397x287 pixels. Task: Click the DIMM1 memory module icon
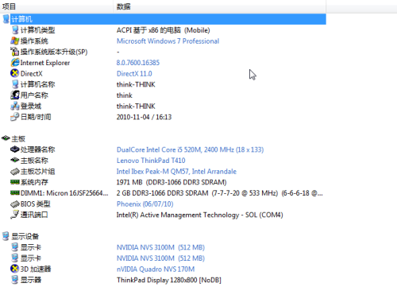coord(15,192)
